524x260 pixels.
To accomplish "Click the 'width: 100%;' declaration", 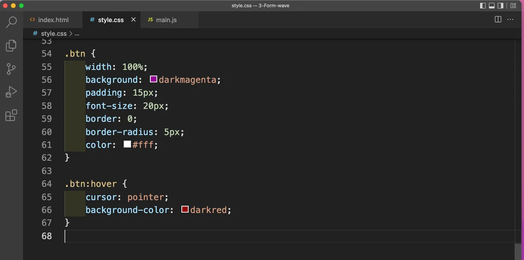I will pos(116,67).
